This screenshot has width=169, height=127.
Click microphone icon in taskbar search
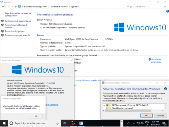[x=57, y=123]
